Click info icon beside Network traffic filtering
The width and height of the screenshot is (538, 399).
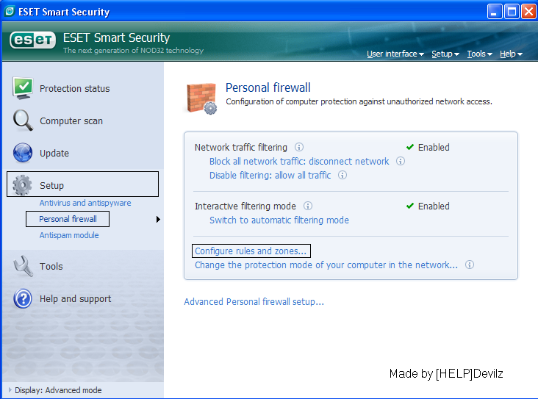(x=299, y=147)
